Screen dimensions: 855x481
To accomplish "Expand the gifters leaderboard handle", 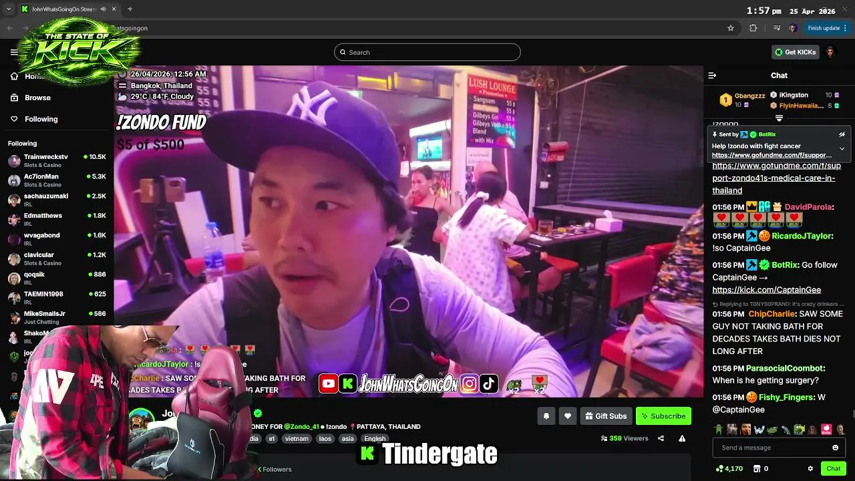I will pyautogui.click(x=779, y=118).
